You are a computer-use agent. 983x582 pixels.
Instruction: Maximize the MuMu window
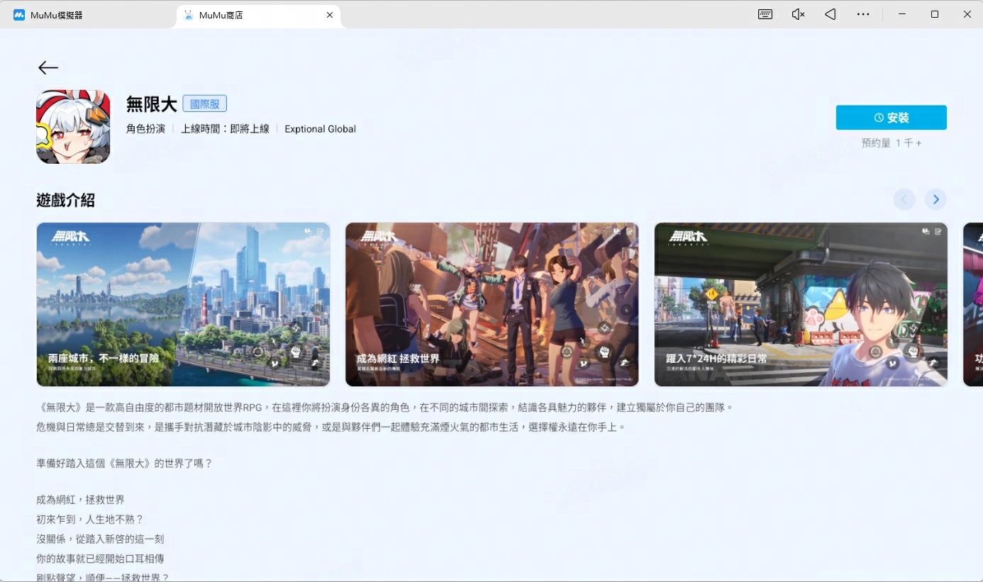(935, 14)
